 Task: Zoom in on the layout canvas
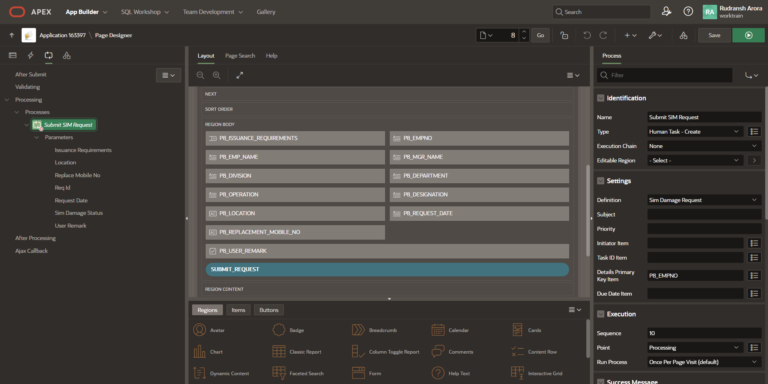217,75
